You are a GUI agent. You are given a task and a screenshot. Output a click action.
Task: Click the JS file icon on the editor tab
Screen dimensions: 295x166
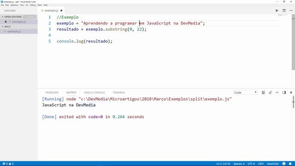click(42, 11)
